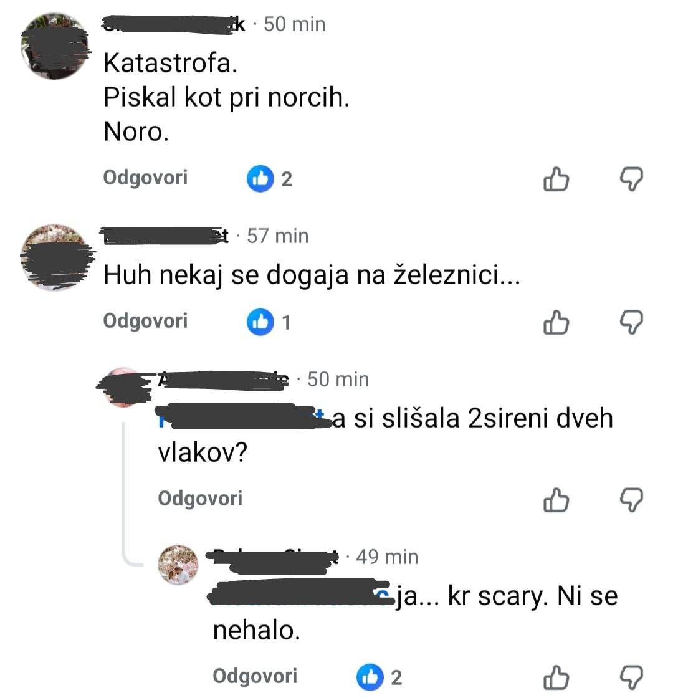This screenshot has height=698, width=673.
Task: Open the tagged name in the "2sireni" reply
Action: click(x=245, y=418)
